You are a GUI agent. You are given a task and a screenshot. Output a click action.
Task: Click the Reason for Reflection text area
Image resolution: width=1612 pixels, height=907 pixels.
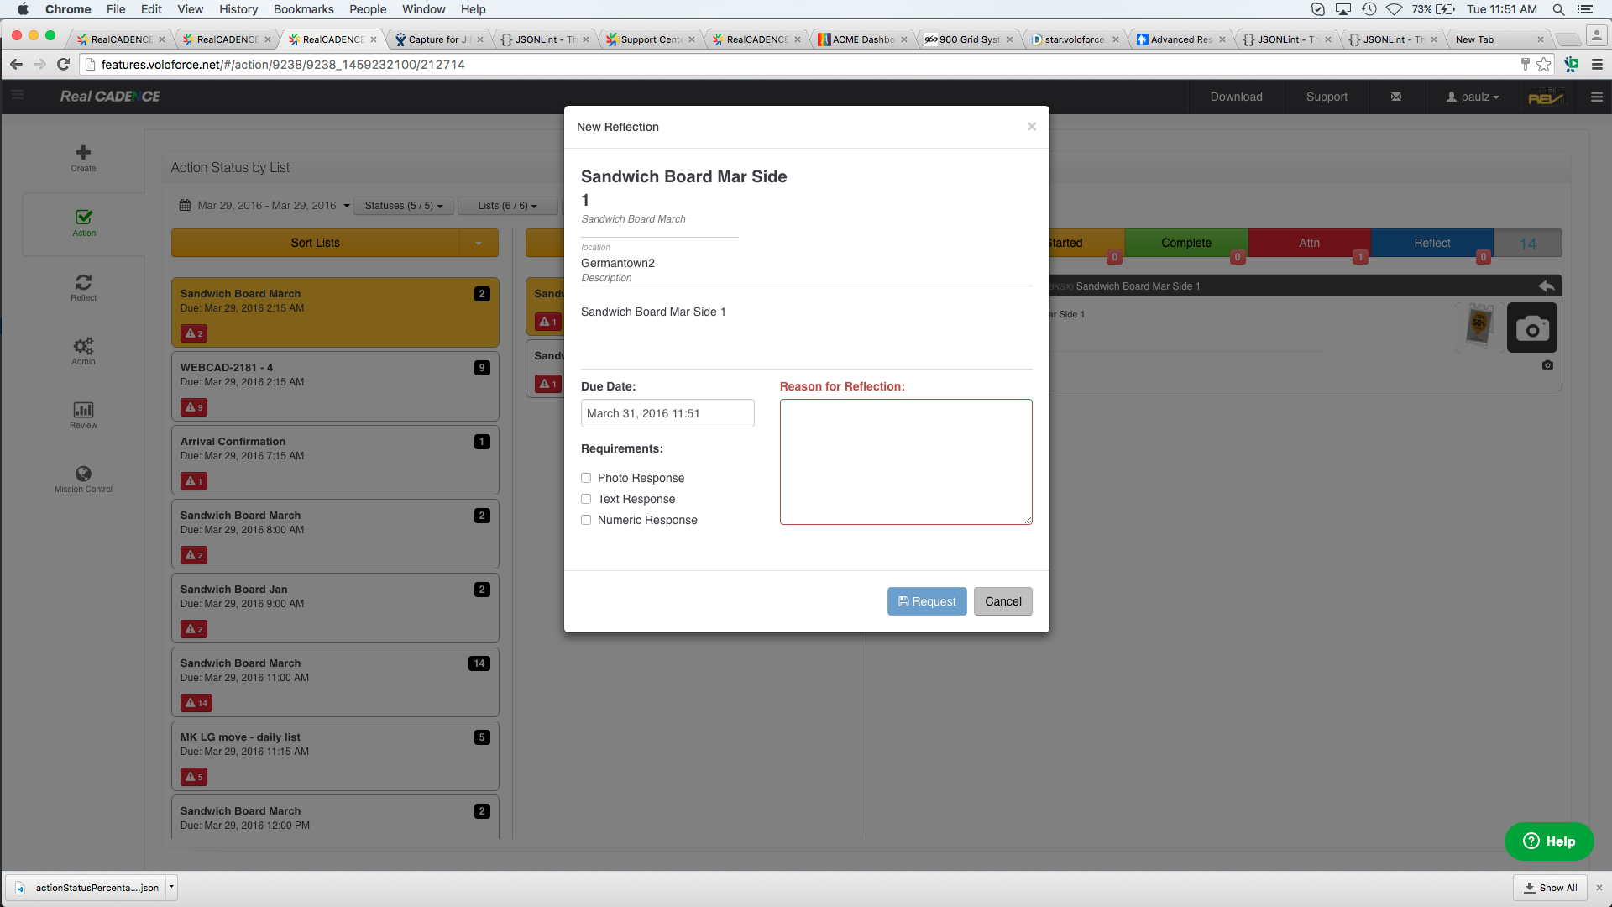906,462
